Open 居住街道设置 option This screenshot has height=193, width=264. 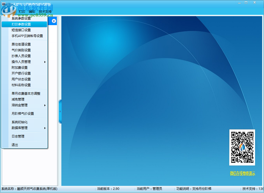tap(24, 44)
